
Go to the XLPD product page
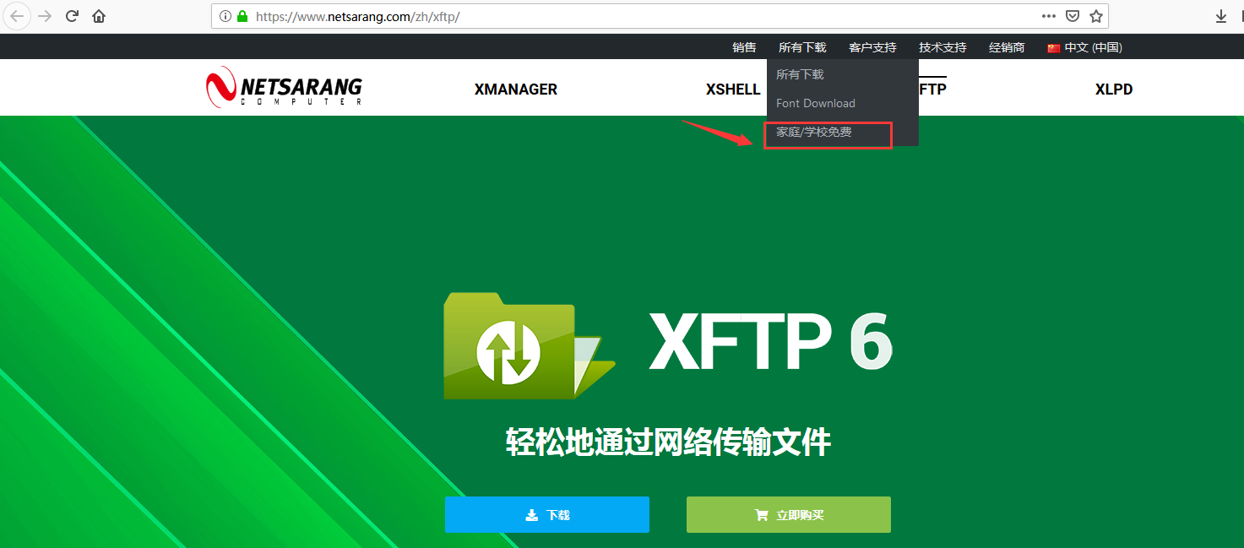tap(1114, 90)
